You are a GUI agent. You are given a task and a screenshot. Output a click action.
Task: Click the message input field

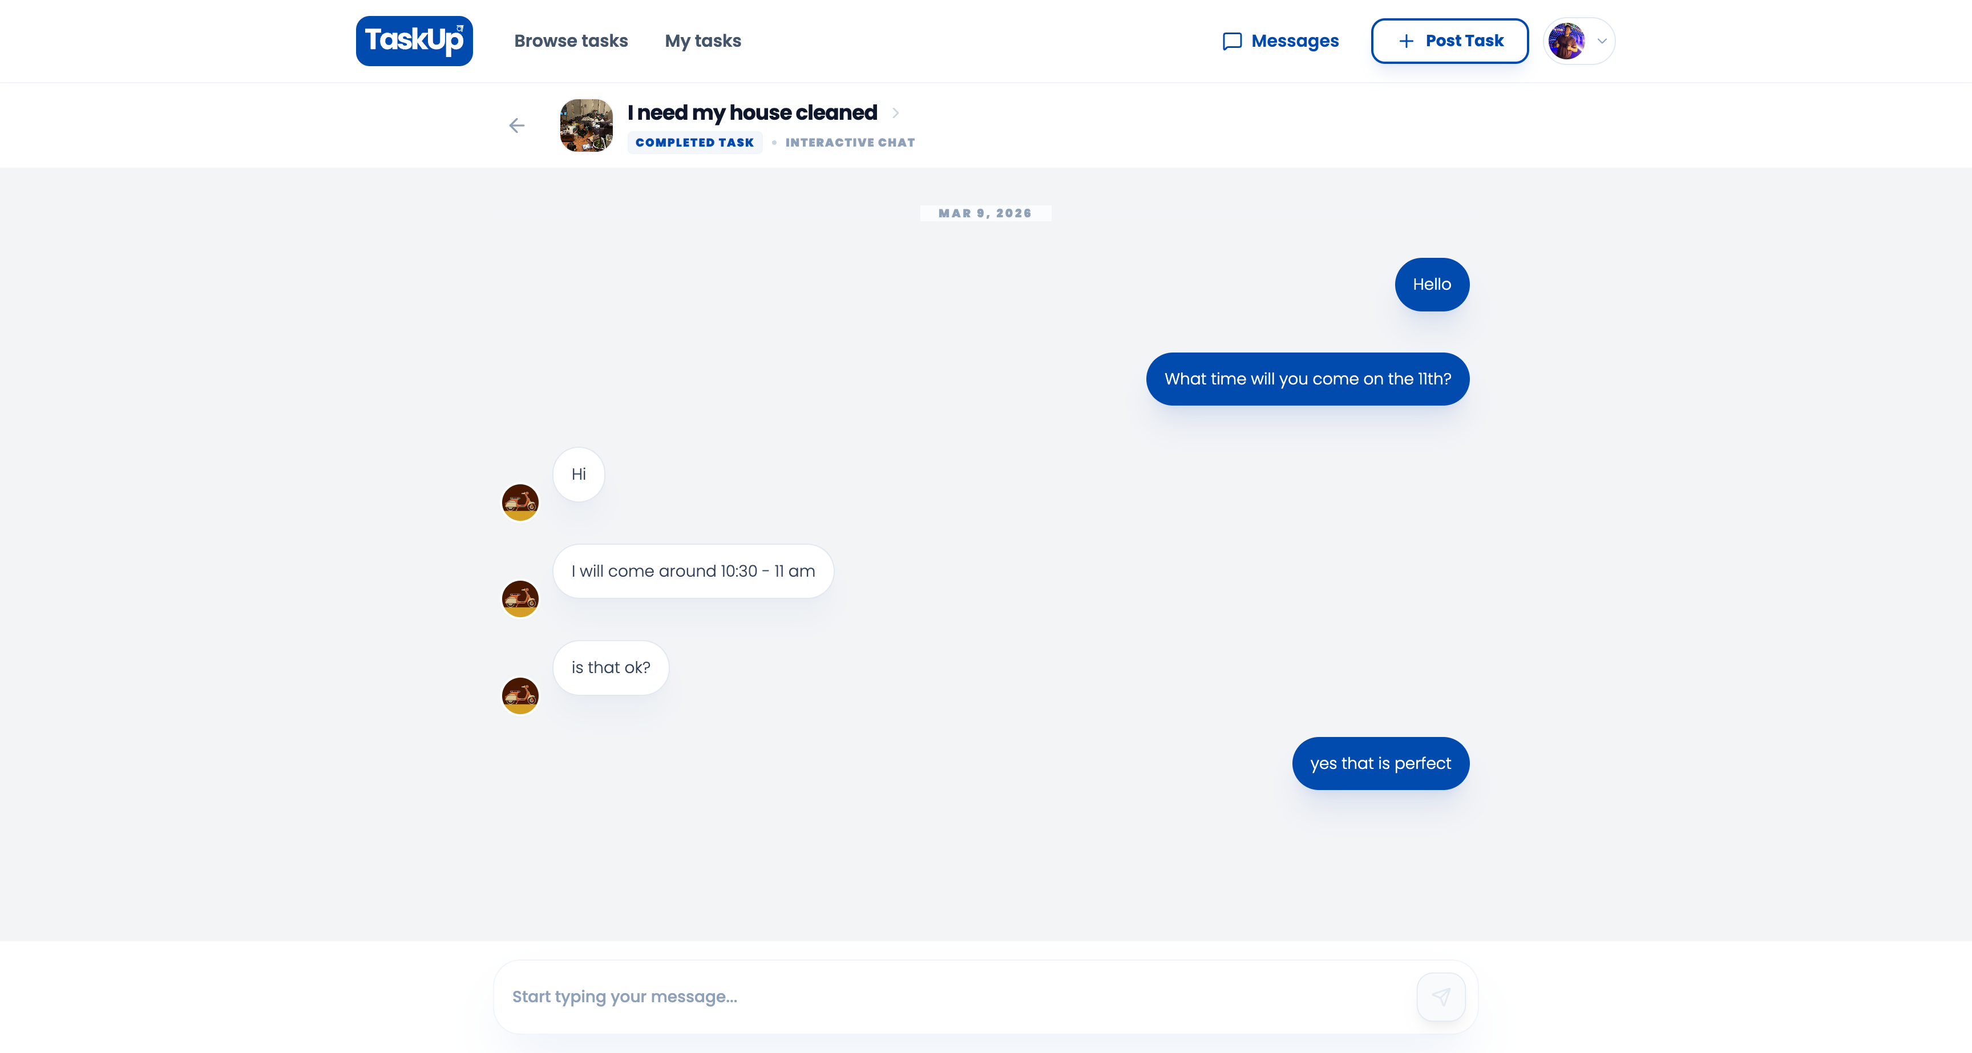[x=842, y=997]
